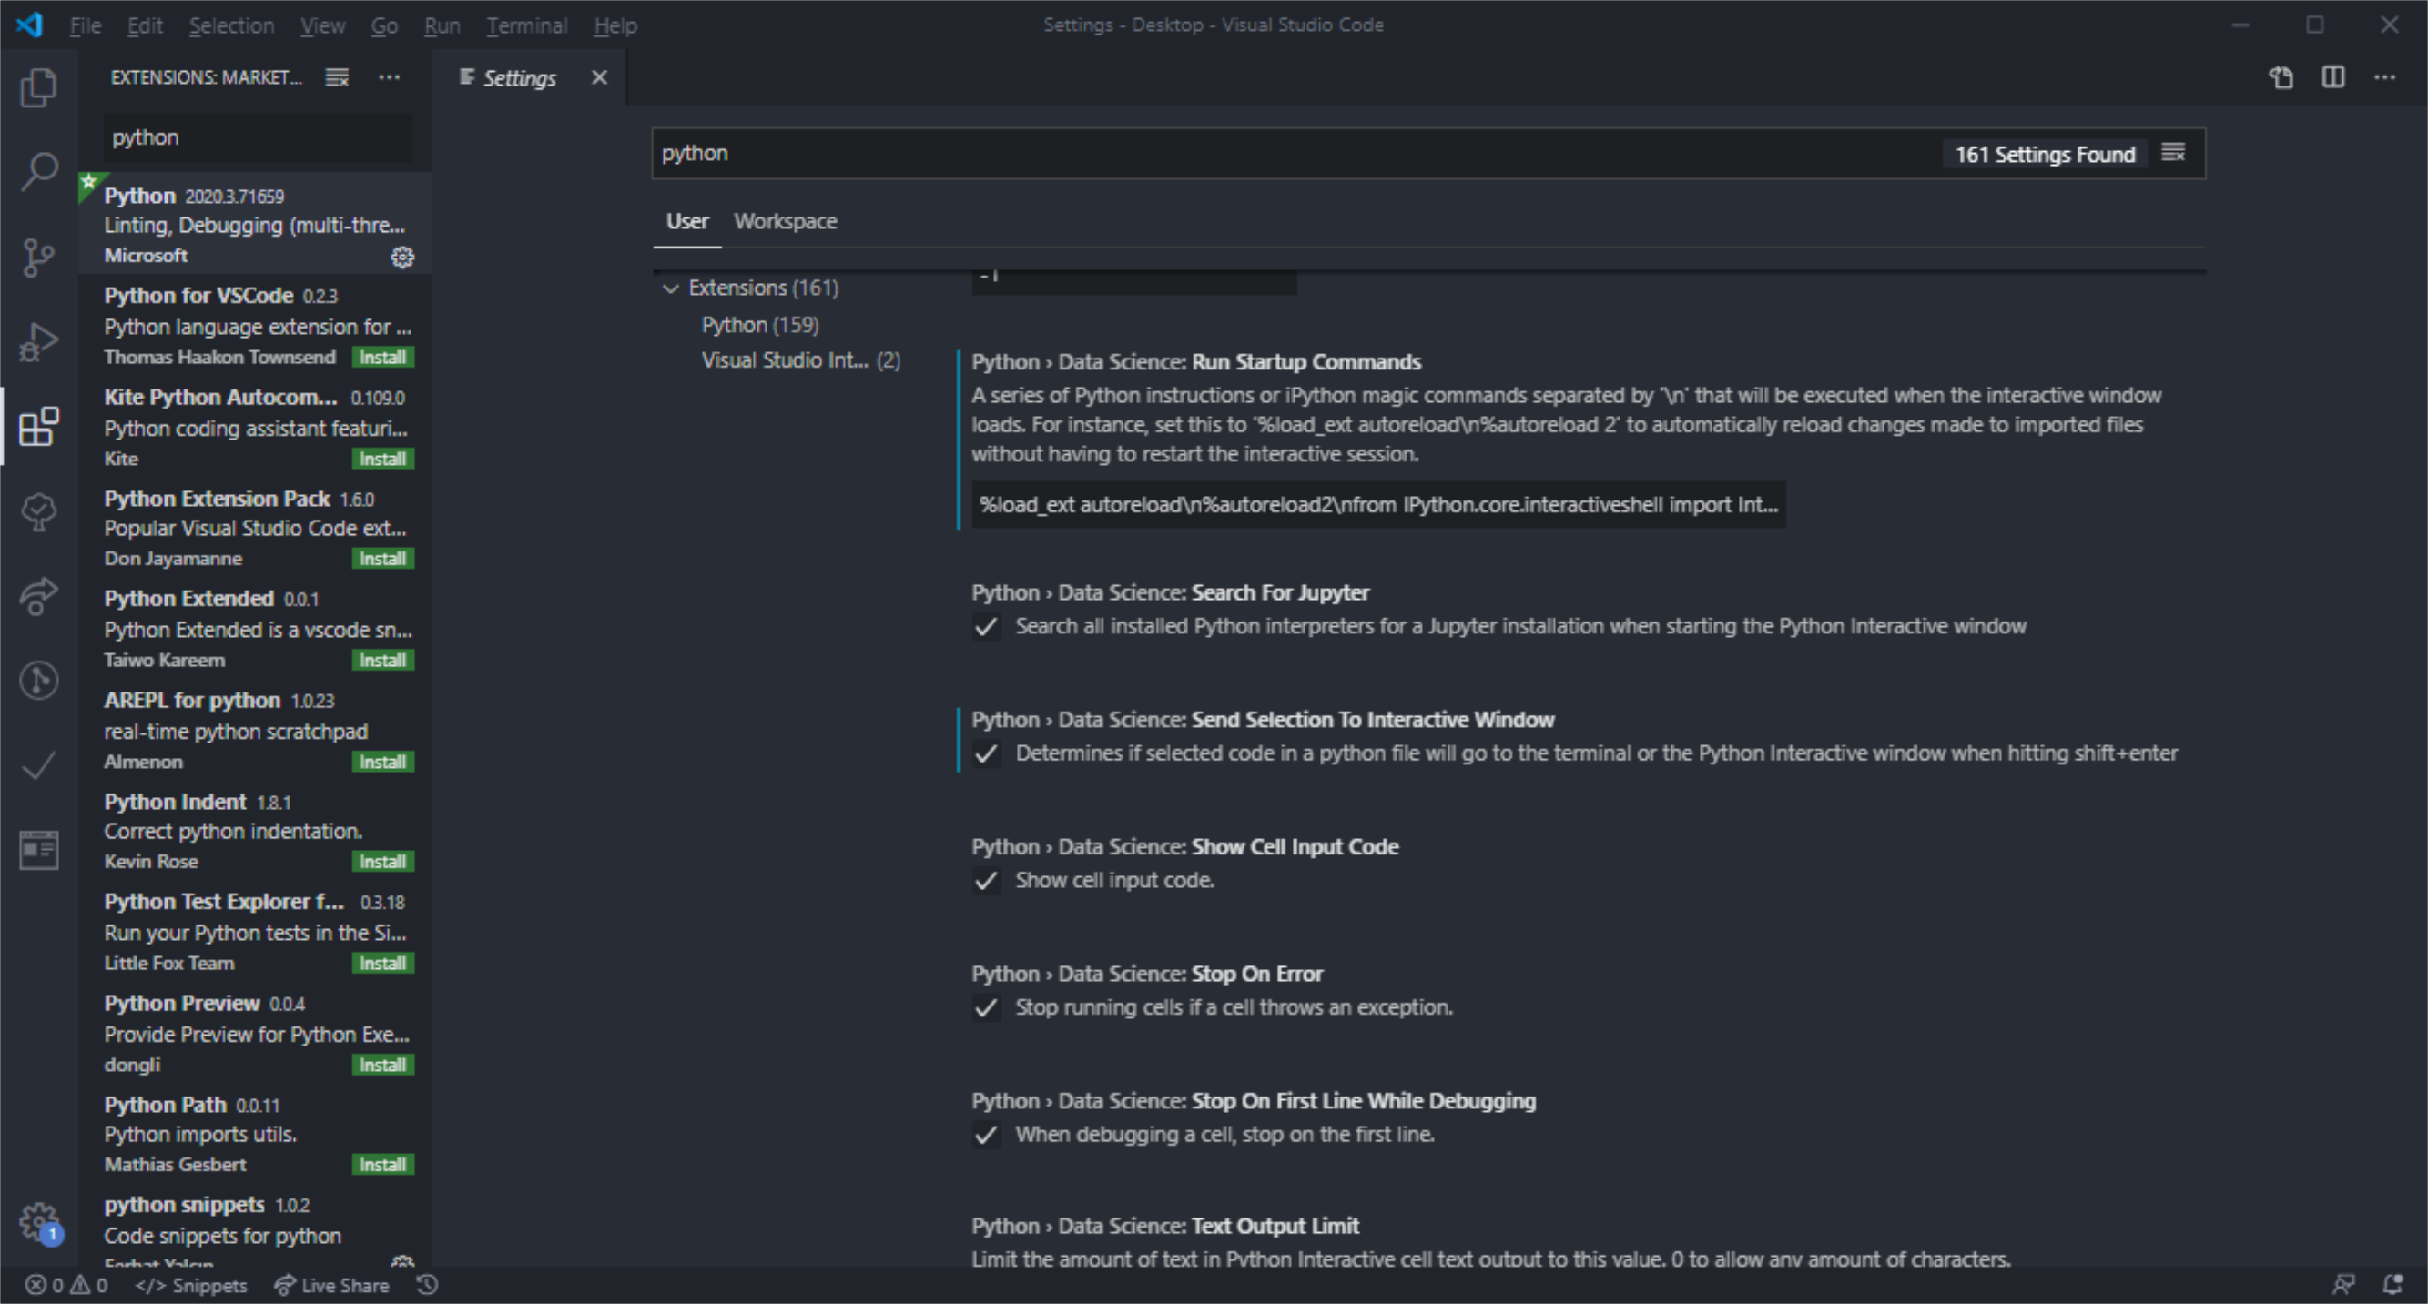Viewport: 2428px width, 1304px height.
Task: Open the git history clock icon in activity bar
Action: tap(38, 682)
